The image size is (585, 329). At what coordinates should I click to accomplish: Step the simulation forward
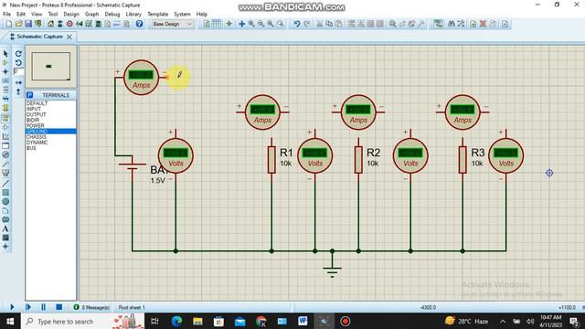28,307
